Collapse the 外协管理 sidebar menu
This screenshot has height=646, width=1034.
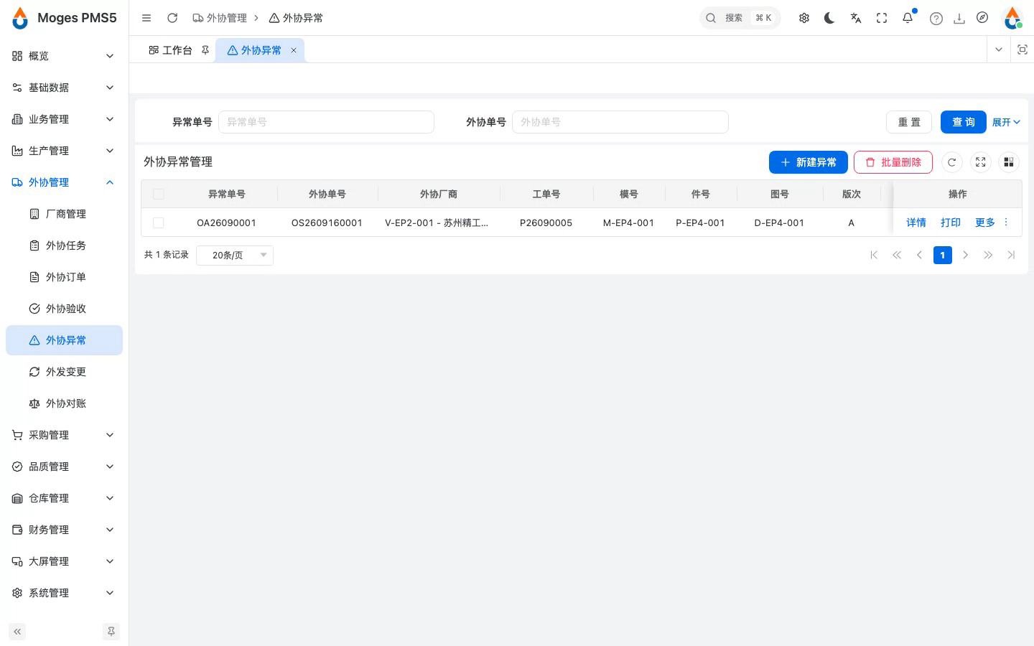[x=64, y=182]
